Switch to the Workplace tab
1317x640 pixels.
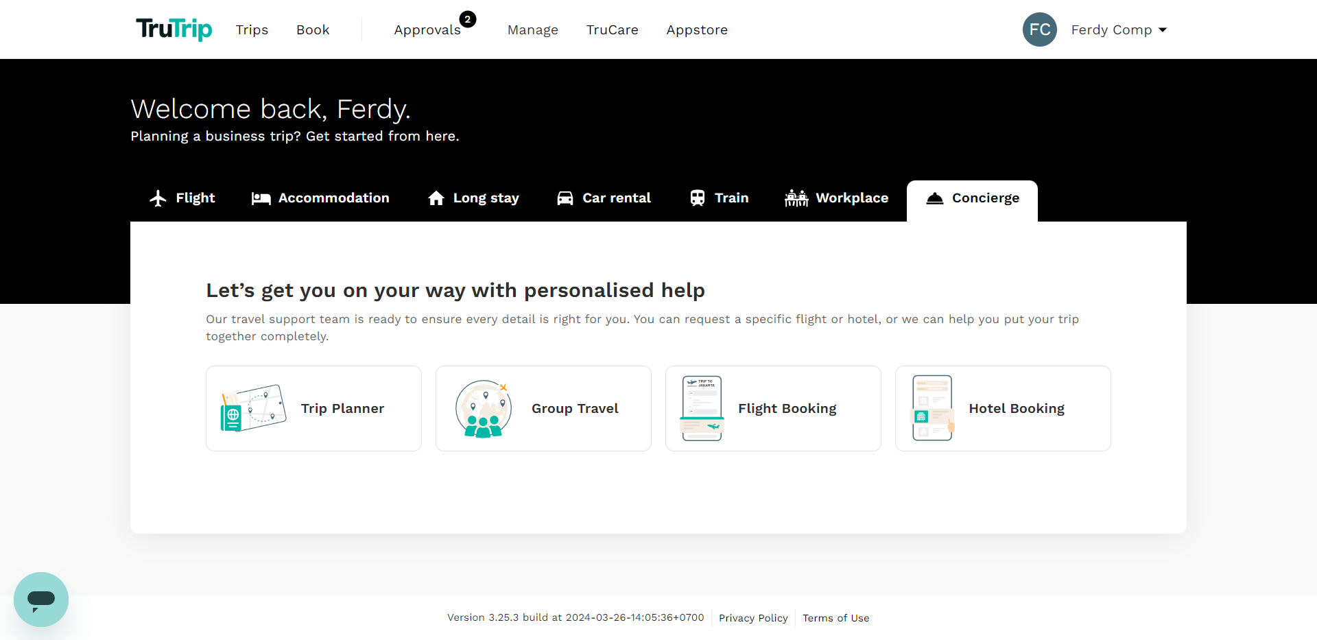tap(836, 198)
